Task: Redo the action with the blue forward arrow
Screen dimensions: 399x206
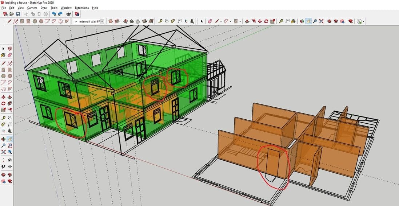Action: click(x=60, y=14)
